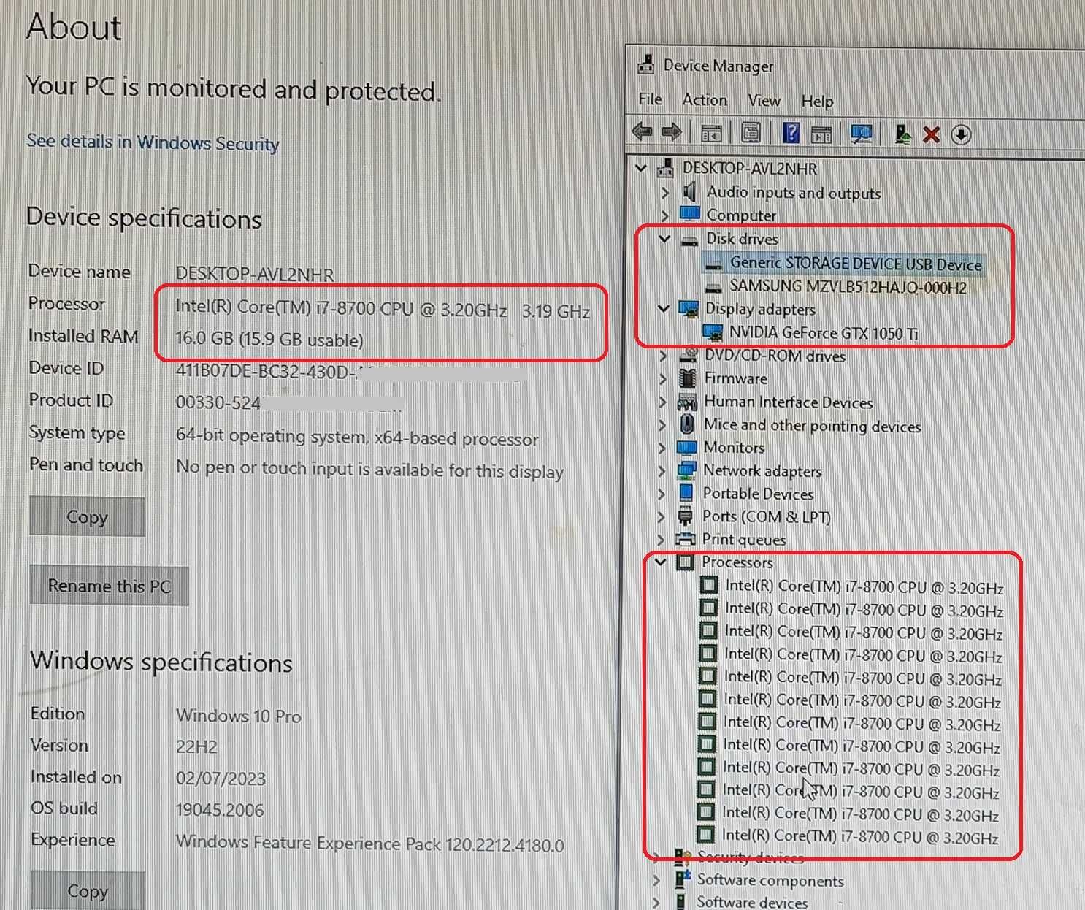1085x910 pixels.
Task: Click the Forward arrow in Device Manager toolbar
Action: (671, 132)
